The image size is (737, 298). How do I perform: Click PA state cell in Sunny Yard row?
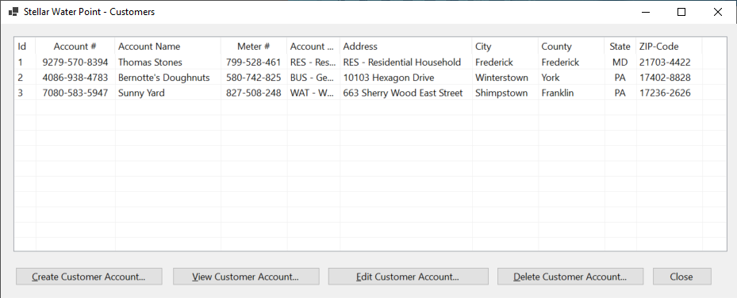point(620,93)
